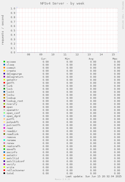Image resolution: width=125 pixels, height=182 pixels.
Task: Click the 'open' legend label
Action: (10, 107)
